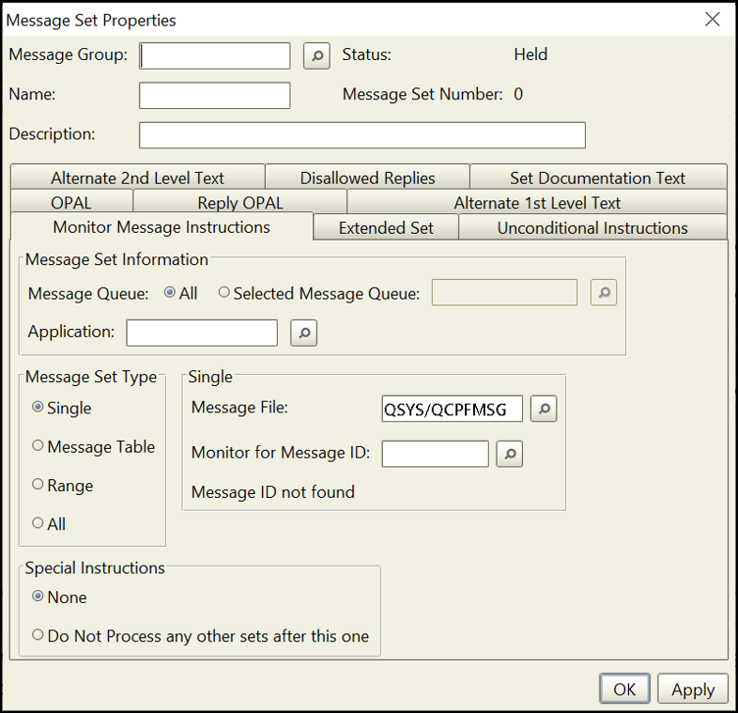Click the Apply button
738x713 pixels.
pos(692,690)
